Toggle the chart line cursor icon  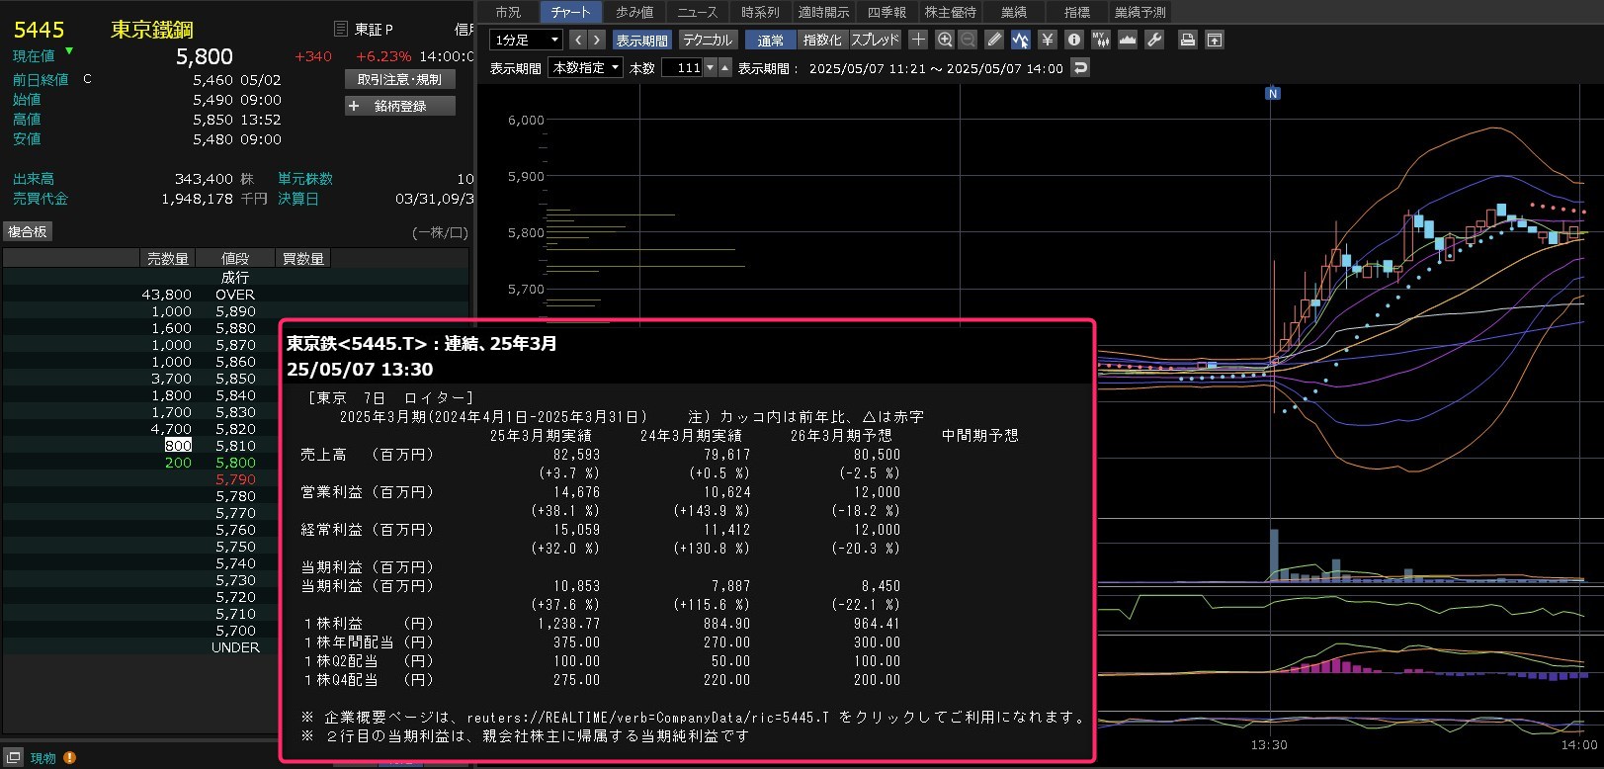click(1020, 40)
